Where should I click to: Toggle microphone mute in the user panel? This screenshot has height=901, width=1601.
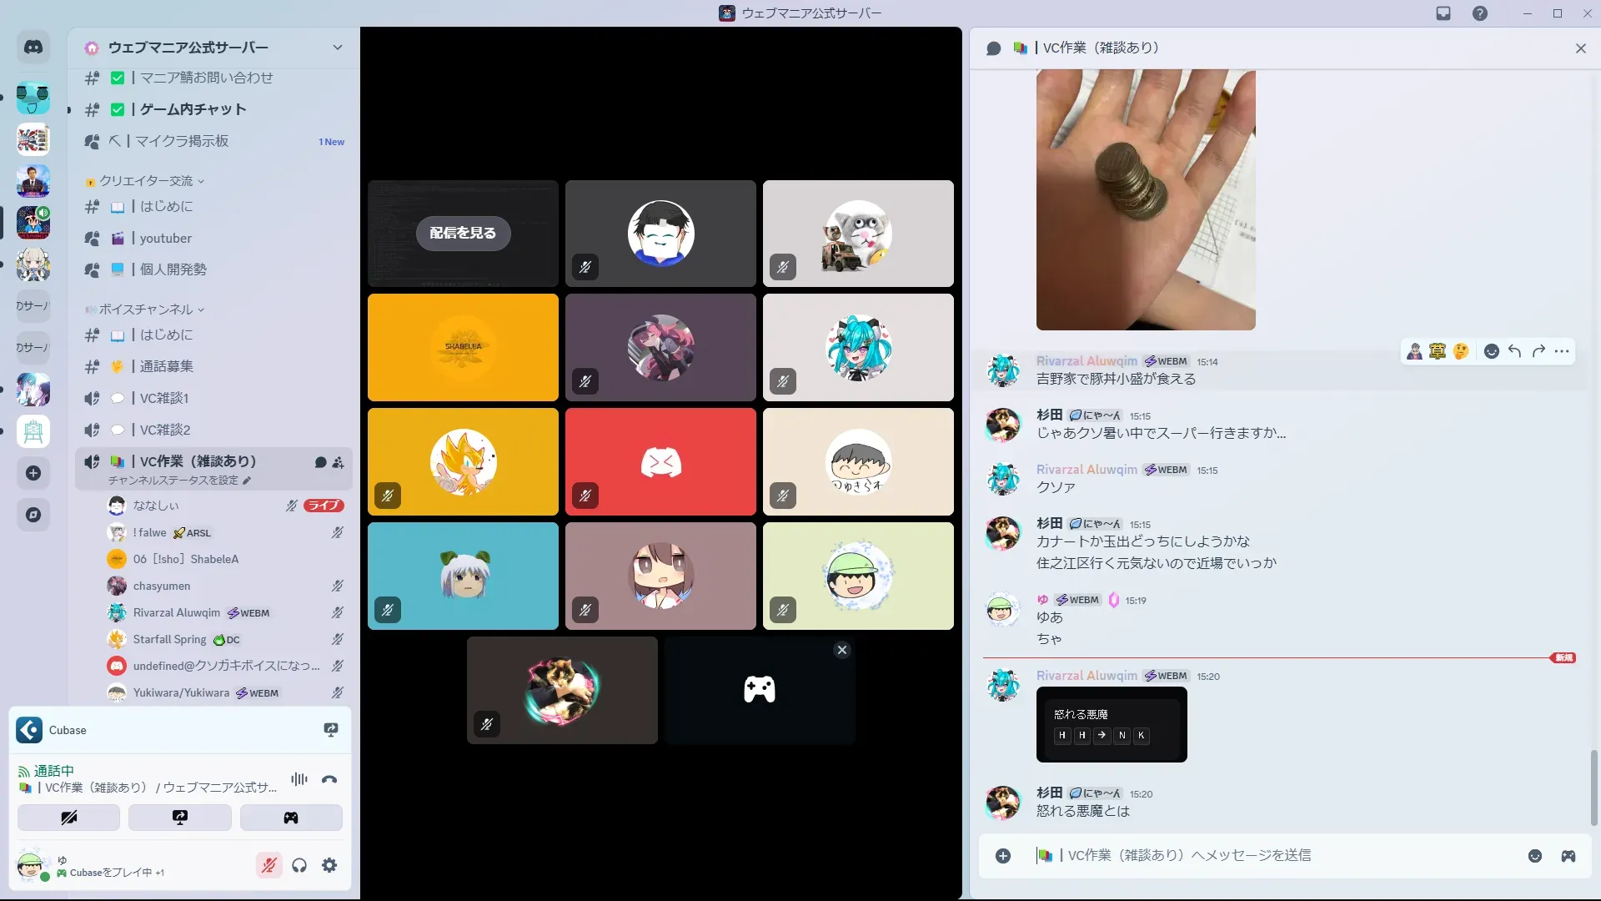tap(269, 865)
